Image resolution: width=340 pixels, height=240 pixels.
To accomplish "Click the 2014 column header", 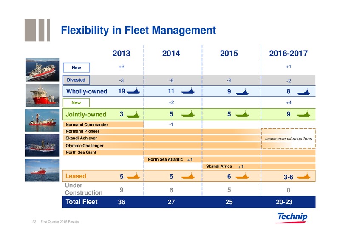I will [x=171, y=54].
